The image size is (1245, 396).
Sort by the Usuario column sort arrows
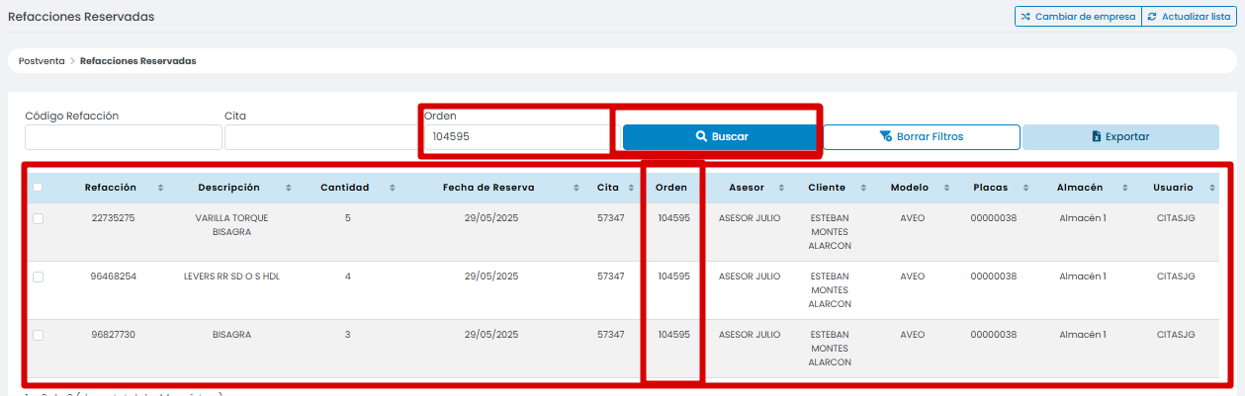(x=1211, y=188)
